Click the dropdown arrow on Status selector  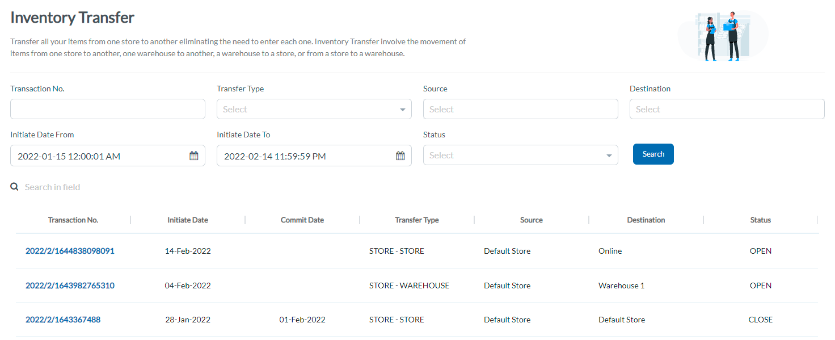610,155
